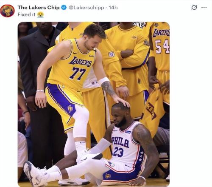This screenshot has height=187, width=212.
Task: Click the number 77 Lakers jersey
Action: (72, 65)
